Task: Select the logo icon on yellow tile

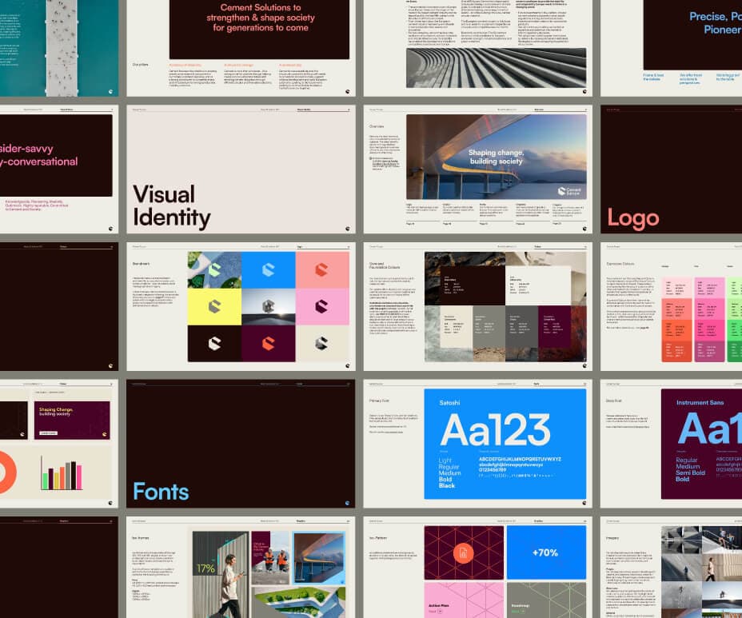Action: (x=214, y=306)
